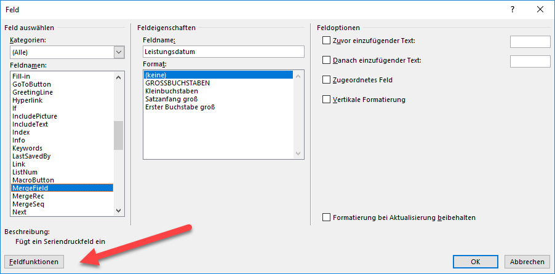Image resolution: width=555 pixels, height=274 pixels.
Task: Click Feldnamen list scroll down arrow
Action: [119, 210]
